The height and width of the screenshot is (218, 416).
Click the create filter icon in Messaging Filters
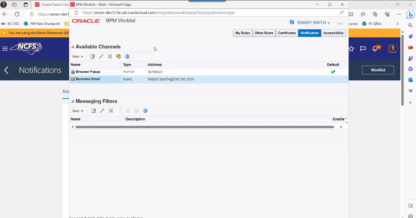pyautogui.click(x=93, y=111)
